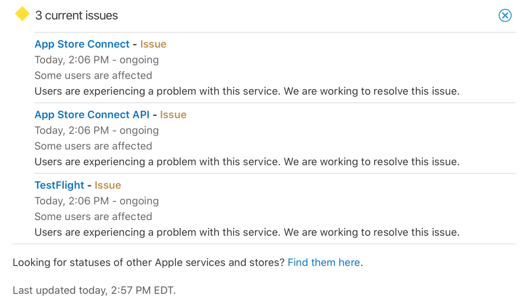
Task: Click the yellow diamond issue status icon
Action: pyautogui.click(x=22, y=14)
